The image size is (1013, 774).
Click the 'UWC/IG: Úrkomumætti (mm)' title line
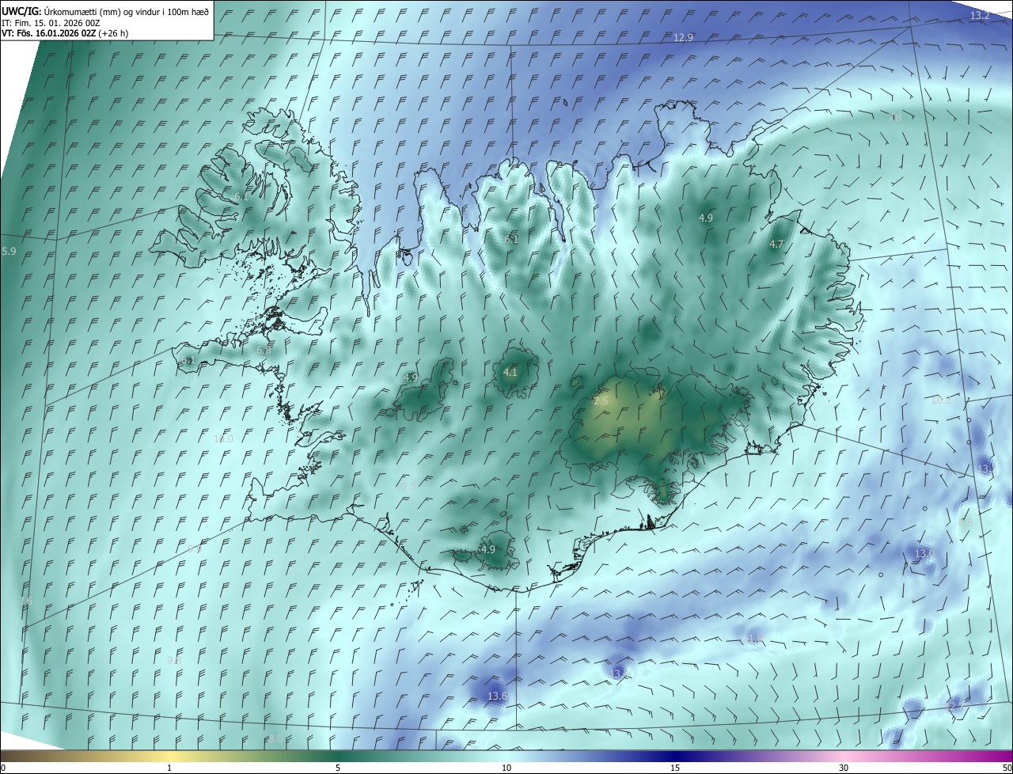coord(105,11)
